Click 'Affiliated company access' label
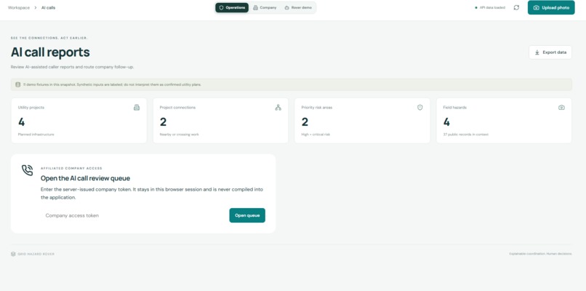 coord(71,168)
